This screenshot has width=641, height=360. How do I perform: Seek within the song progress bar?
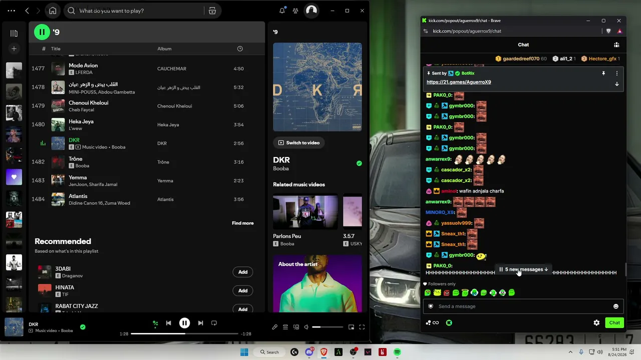pos(184,333)
